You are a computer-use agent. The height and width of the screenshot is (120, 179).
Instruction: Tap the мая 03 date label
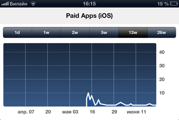coord(70,112)
